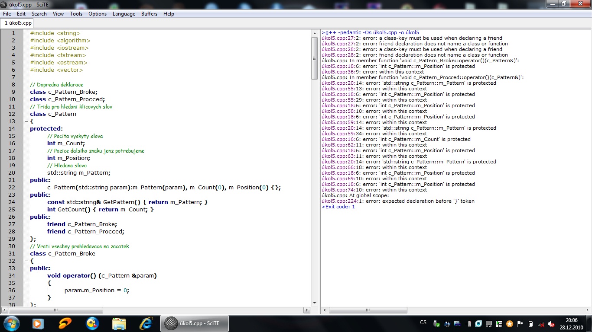Open the Tools menu
The image size is (592, 332).
pyautogui.click(x=76, y=14)
